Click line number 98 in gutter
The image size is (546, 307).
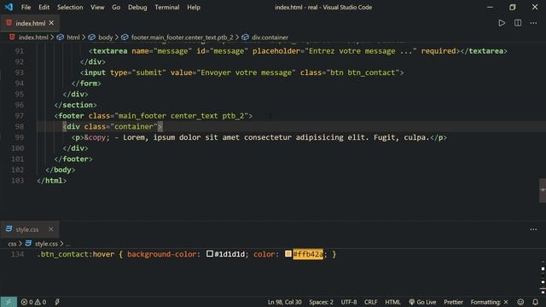(x=20, y=126)
